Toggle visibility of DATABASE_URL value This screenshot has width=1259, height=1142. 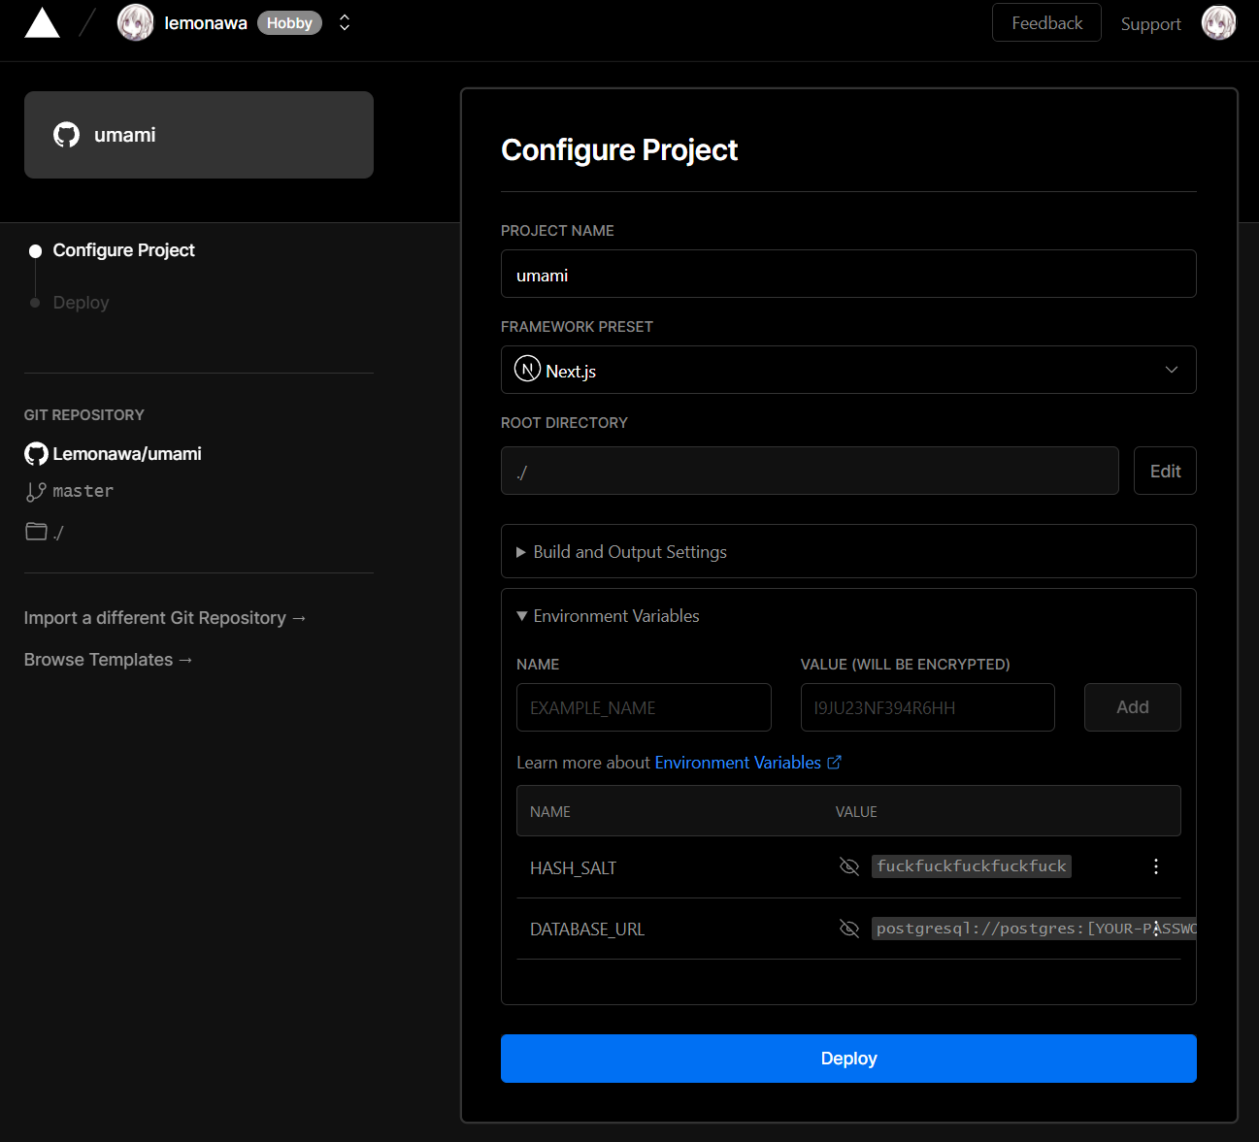pyautogui.click(x=849, y=929)
